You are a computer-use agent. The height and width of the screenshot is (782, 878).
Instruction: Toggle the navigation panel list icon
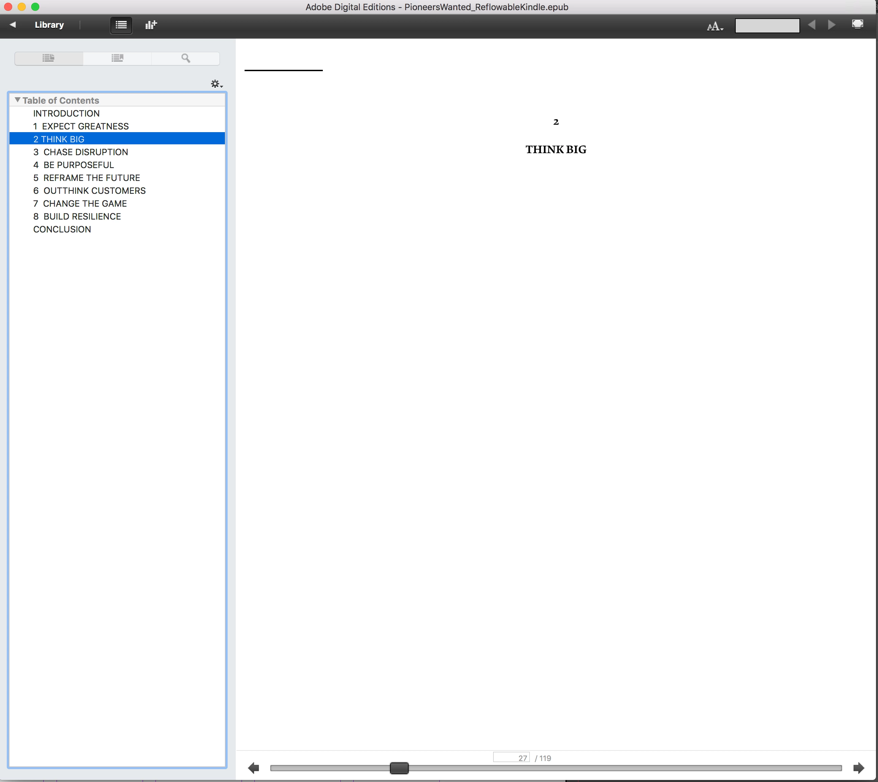[121, 25]
